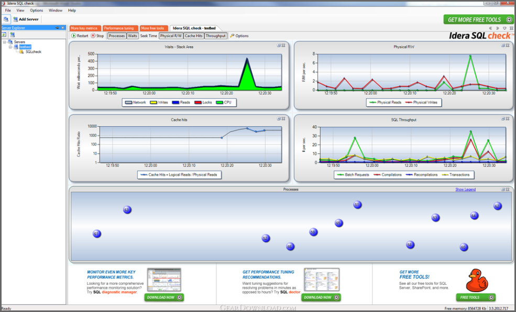Click the Restart monitoring icon
The height and width of the screenshot is (312, 516).
[x=74, y=36]
